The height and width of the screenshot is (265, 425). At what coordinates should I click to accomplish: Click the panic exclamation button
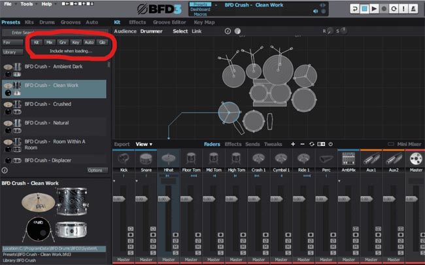pos(403,9)
